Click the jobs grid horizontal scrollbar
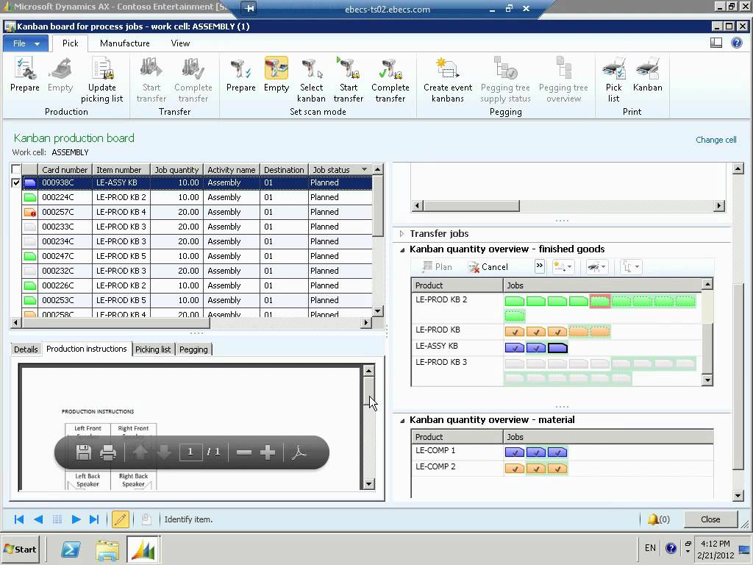This screenshot has width=753, height=565. [190, 322]
